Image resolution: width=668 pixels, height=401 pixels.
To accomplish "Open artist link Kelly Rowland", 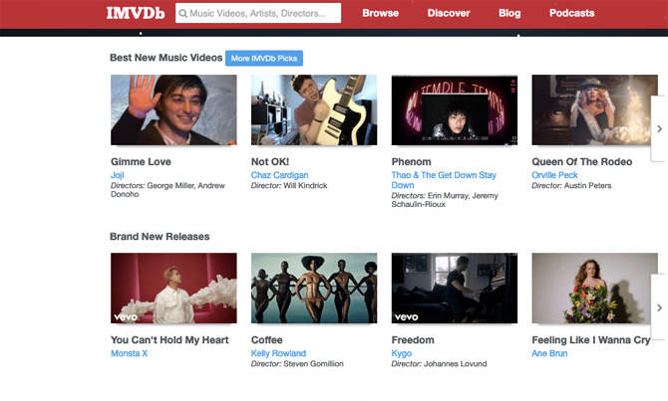I will click(x=278, y=353).
